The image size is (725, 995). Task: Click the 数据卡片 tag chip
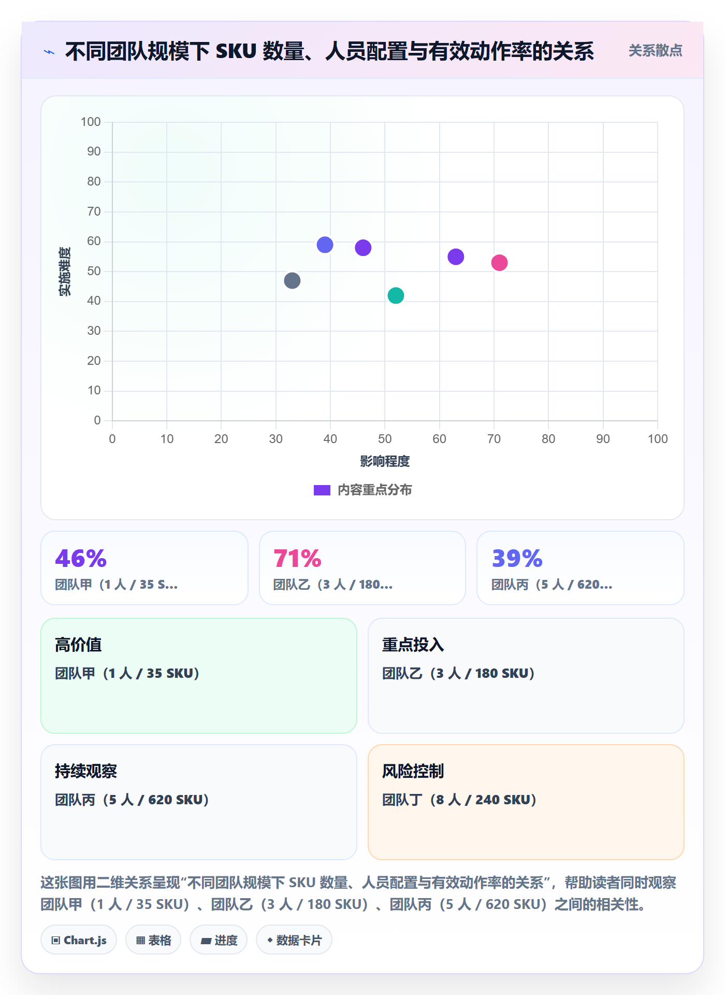click(x=294, y=940)
